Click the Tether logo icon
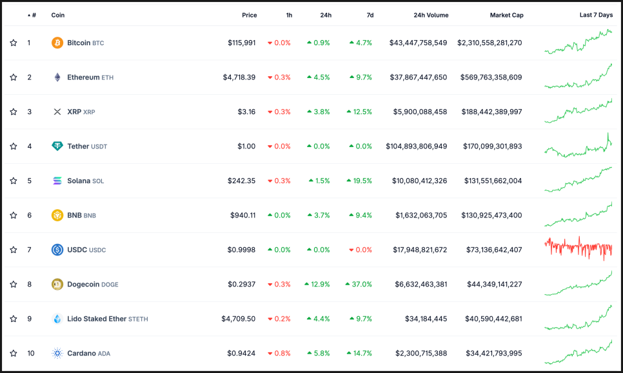Viewport: 623px width, 373px height. (57, 146)
